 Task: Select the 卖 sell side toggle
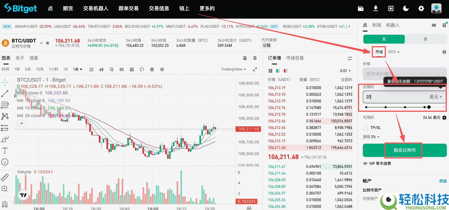tap(425, 39)
